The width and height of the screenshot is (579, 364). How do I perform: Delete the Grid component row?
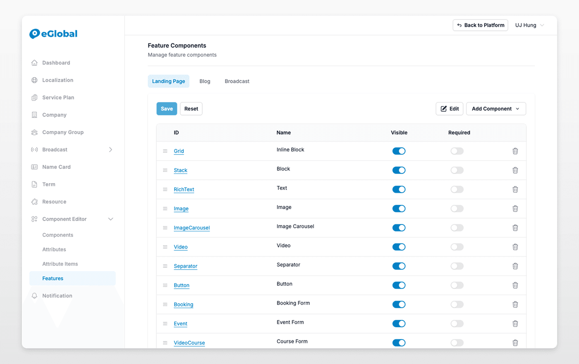515,151
